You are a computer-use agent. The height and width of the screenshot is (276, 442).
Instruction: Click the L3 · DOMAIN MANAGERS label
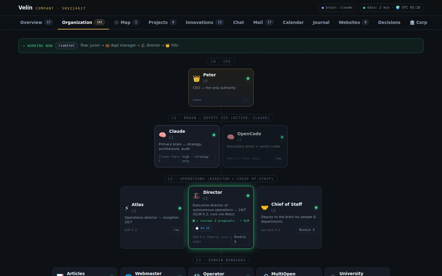coord(221,260)
